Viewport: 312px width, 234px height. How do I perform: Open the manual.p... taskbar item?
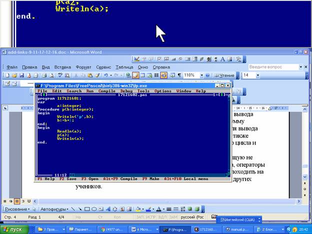(x=238, y=229)
